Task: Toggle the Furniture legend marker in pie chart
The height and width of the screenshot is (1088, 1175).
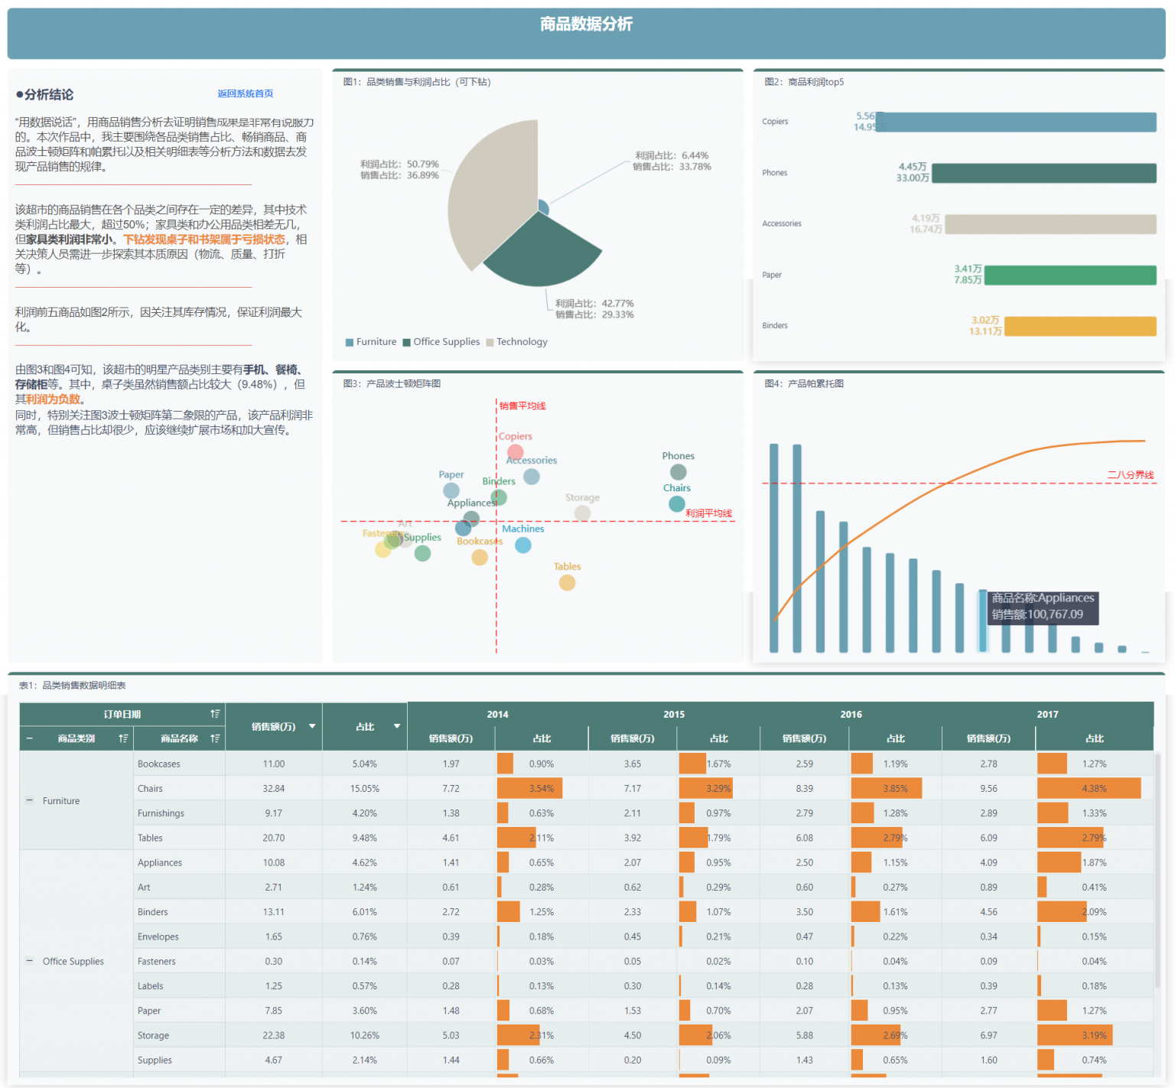Action: 350,343
